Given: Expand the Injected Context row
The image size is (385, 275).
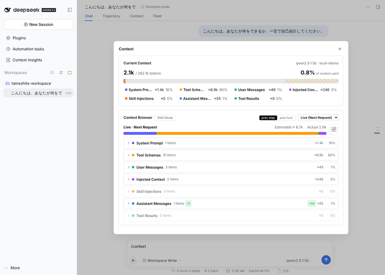Looking at the screenshot, I should [x=231, y=179].
